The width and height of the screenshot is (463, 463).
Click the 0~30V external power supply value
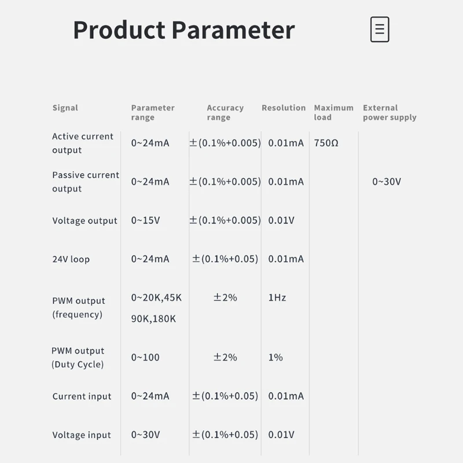coord(387,182)
